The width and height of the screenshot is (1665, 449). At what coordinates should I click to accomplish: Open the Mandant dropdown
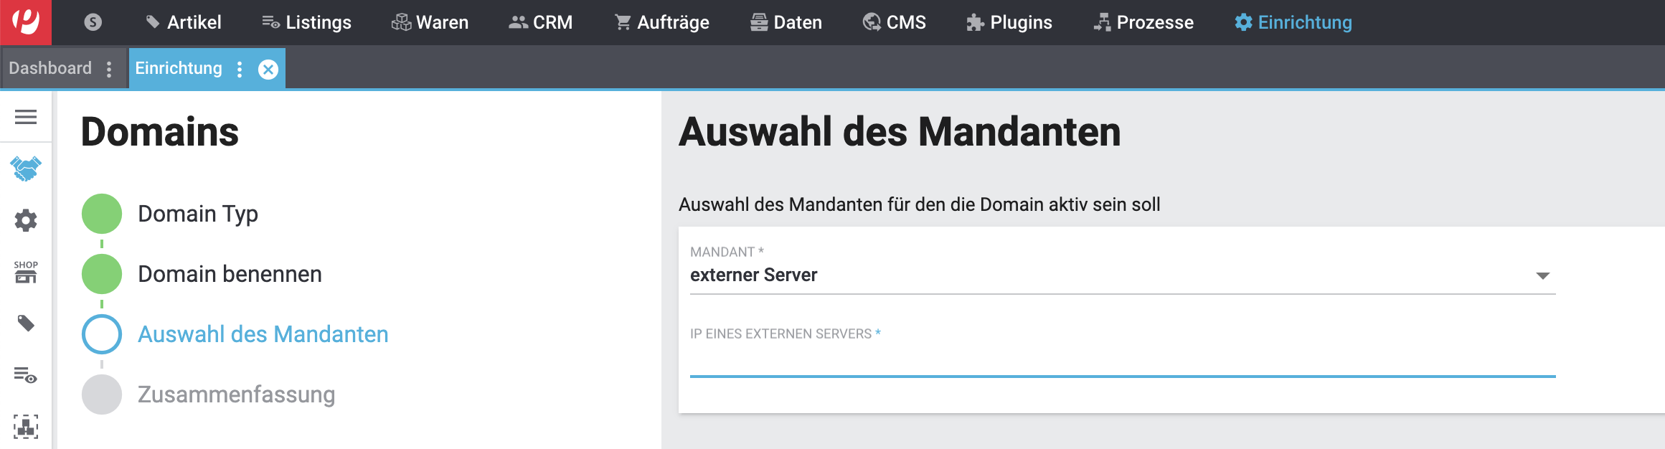coord(1122,275)
